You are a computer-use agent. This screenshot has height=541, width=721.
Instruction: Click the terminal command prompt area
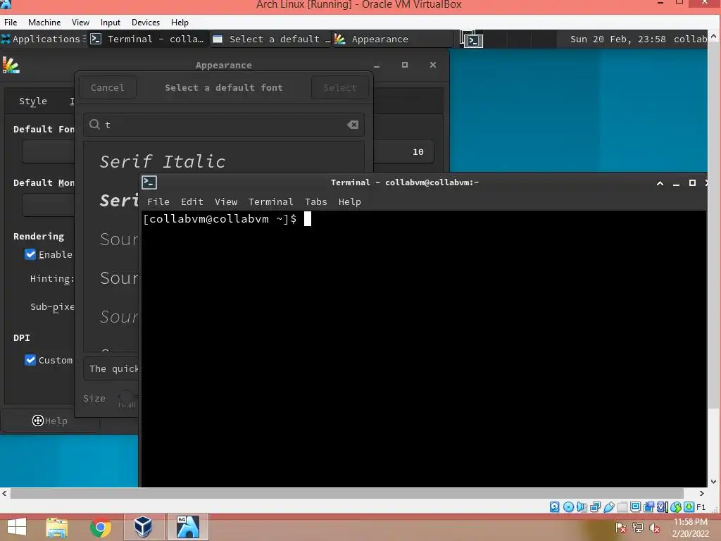(423, 348)
